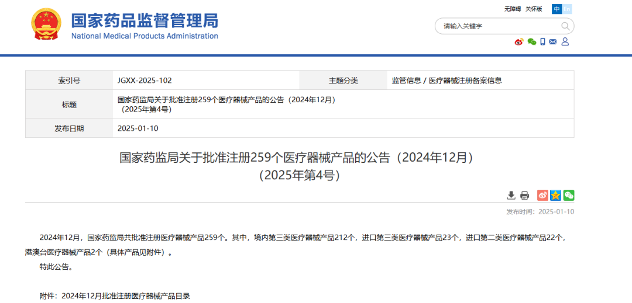Click the 发布时间：2025-01-10 timestamp
The image size is (632, 303).
pyautogui.click(x=540, y=212)
